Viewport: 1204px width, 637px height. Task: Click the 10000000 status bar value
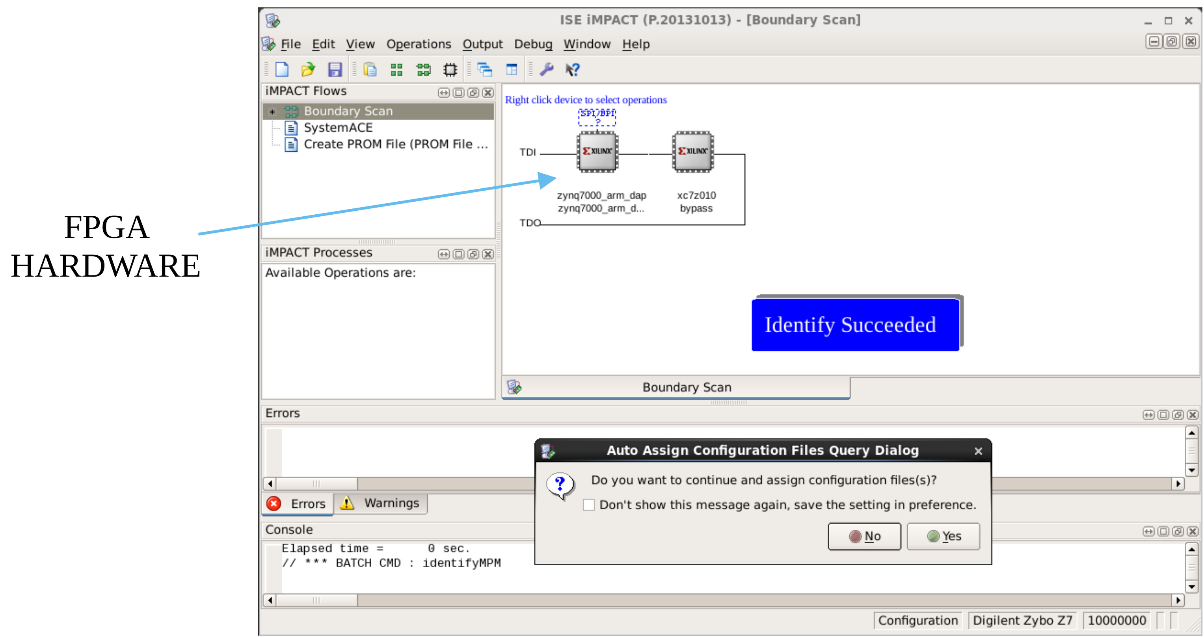tap(1117, 620)
